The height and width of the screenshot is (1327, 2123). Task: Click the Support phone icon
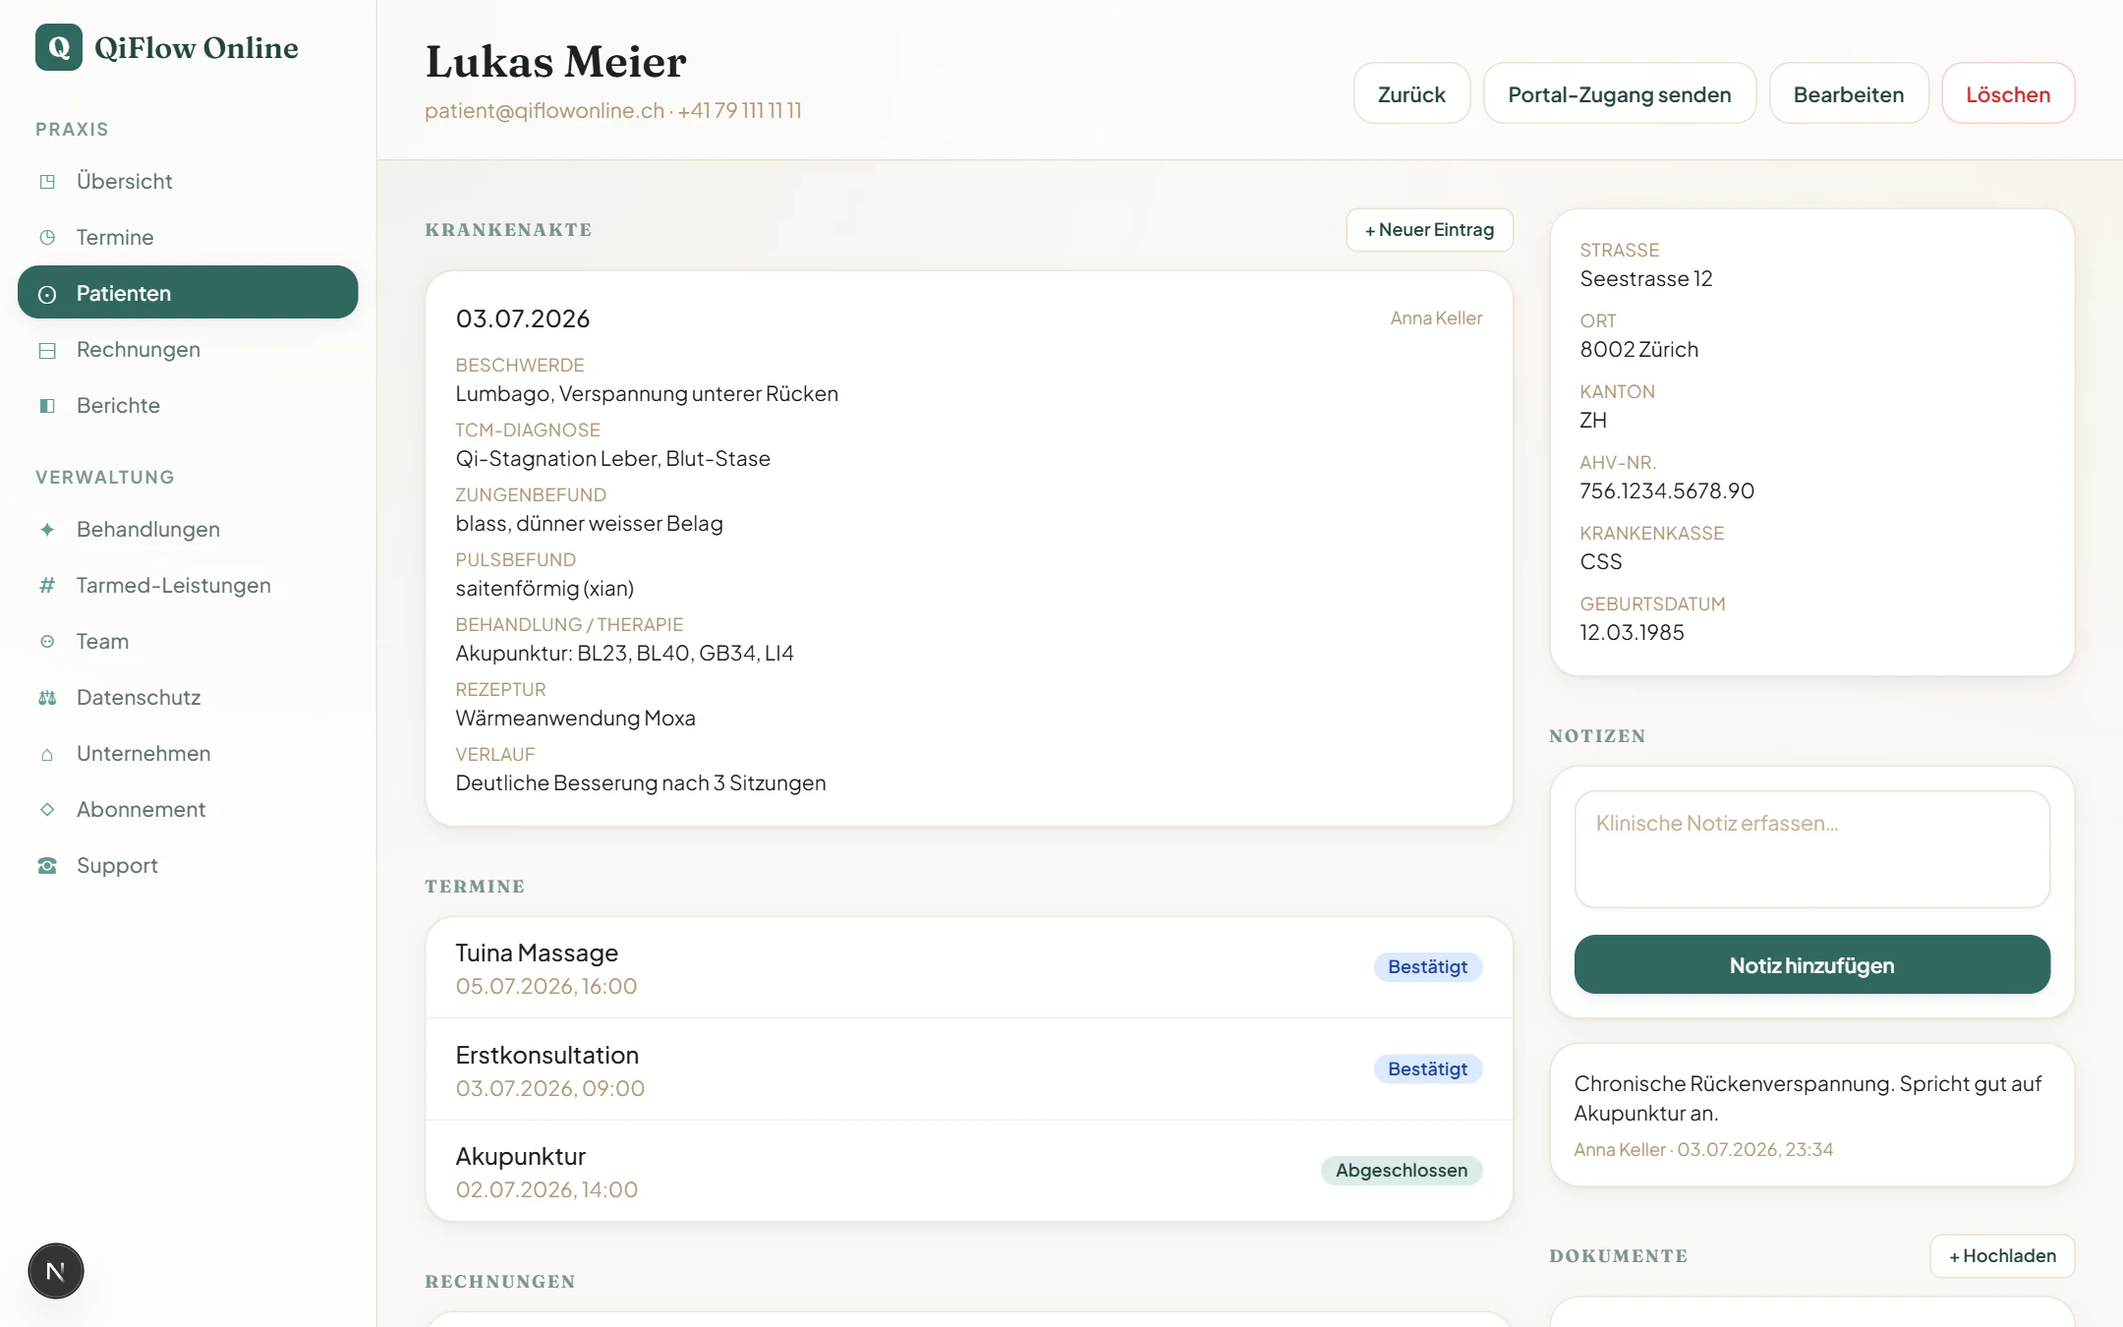pyautogui.click(x=47, y=865)
